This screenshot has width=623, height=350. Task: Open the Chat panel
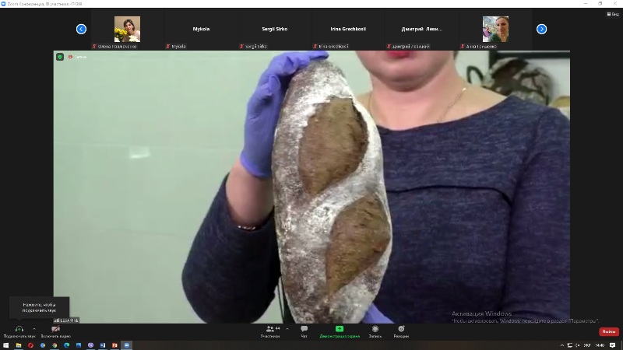coord(304,331)
